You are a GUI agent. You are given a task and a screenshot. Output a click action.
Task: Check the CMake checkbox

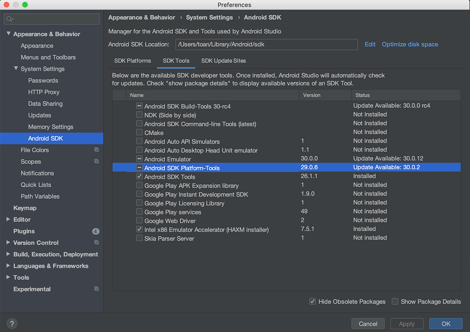139,132
